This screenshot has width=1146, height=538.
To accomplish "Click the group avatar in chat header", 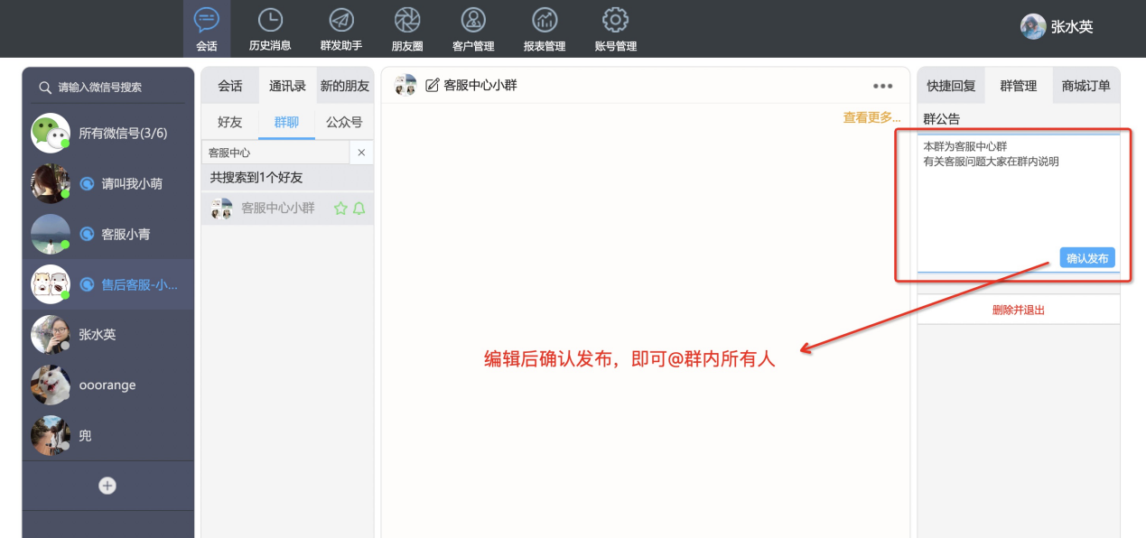I will pyautogui.click(x=405, y=85).
